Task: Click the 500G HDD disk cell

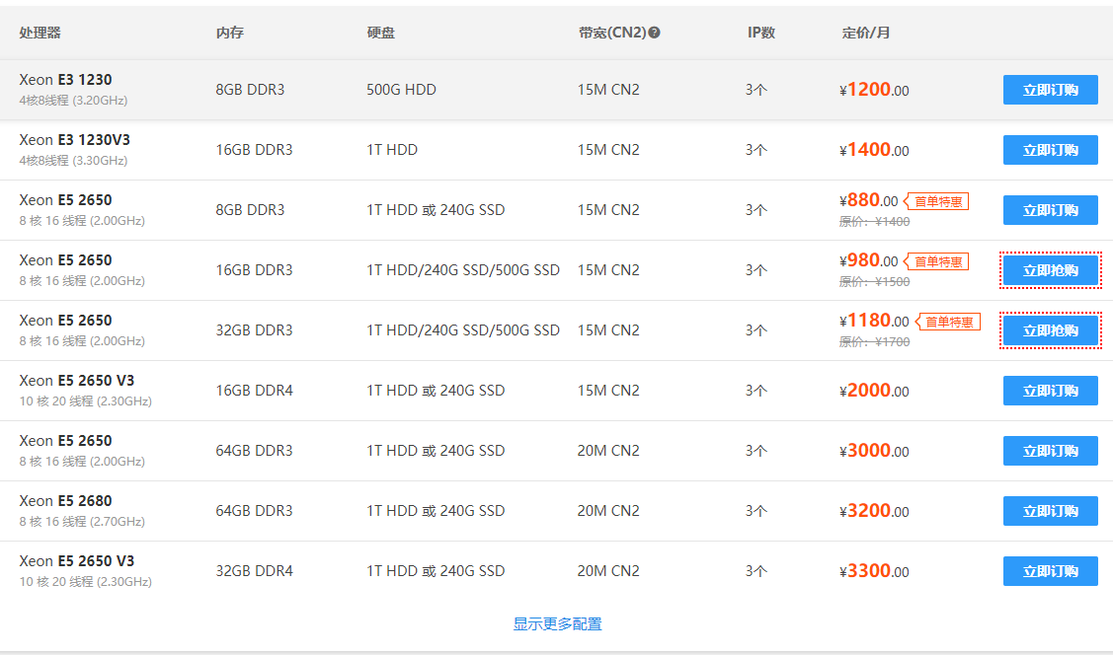Action: 401,90
